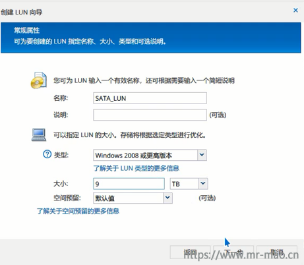Viewport: 304px width, 265px height.
Task: Proceed with the 下一步 button
Action: tap(233, 252)
